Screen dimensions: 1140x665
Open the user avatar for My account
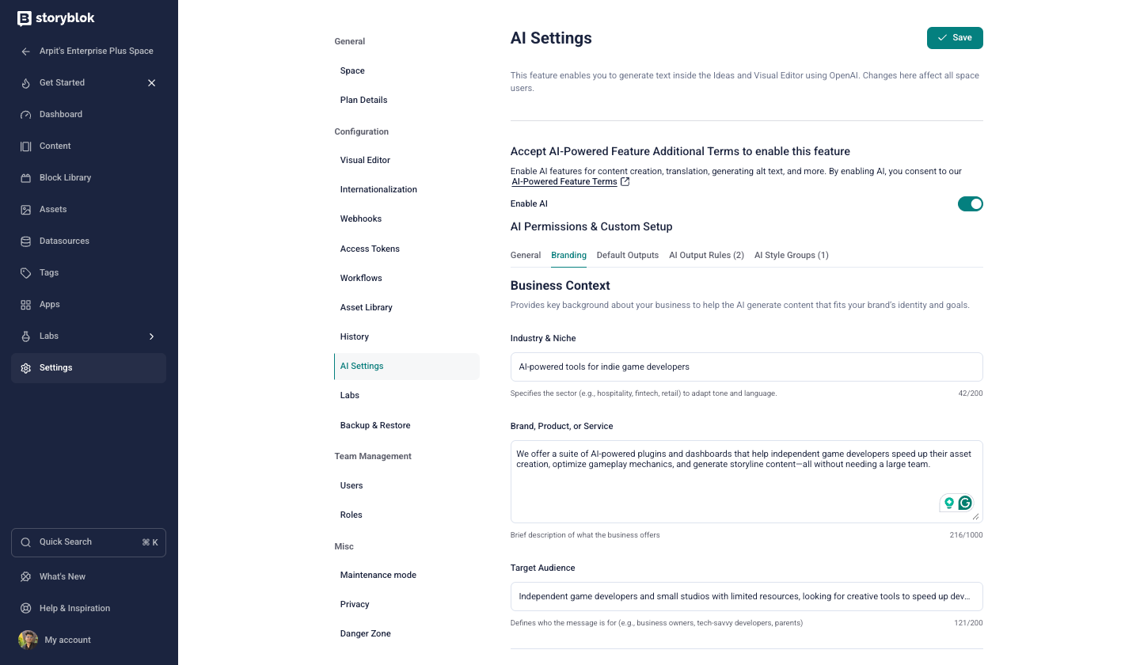click(x=28, y=640)
